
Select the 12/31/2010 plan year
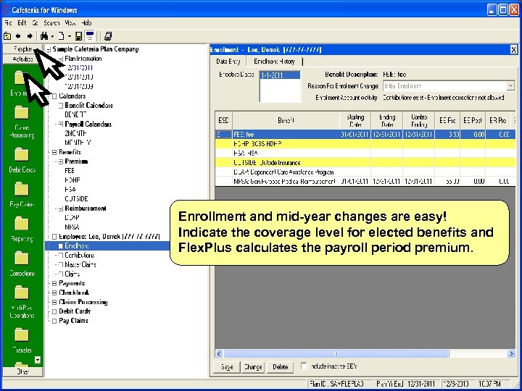click(79, 77)
